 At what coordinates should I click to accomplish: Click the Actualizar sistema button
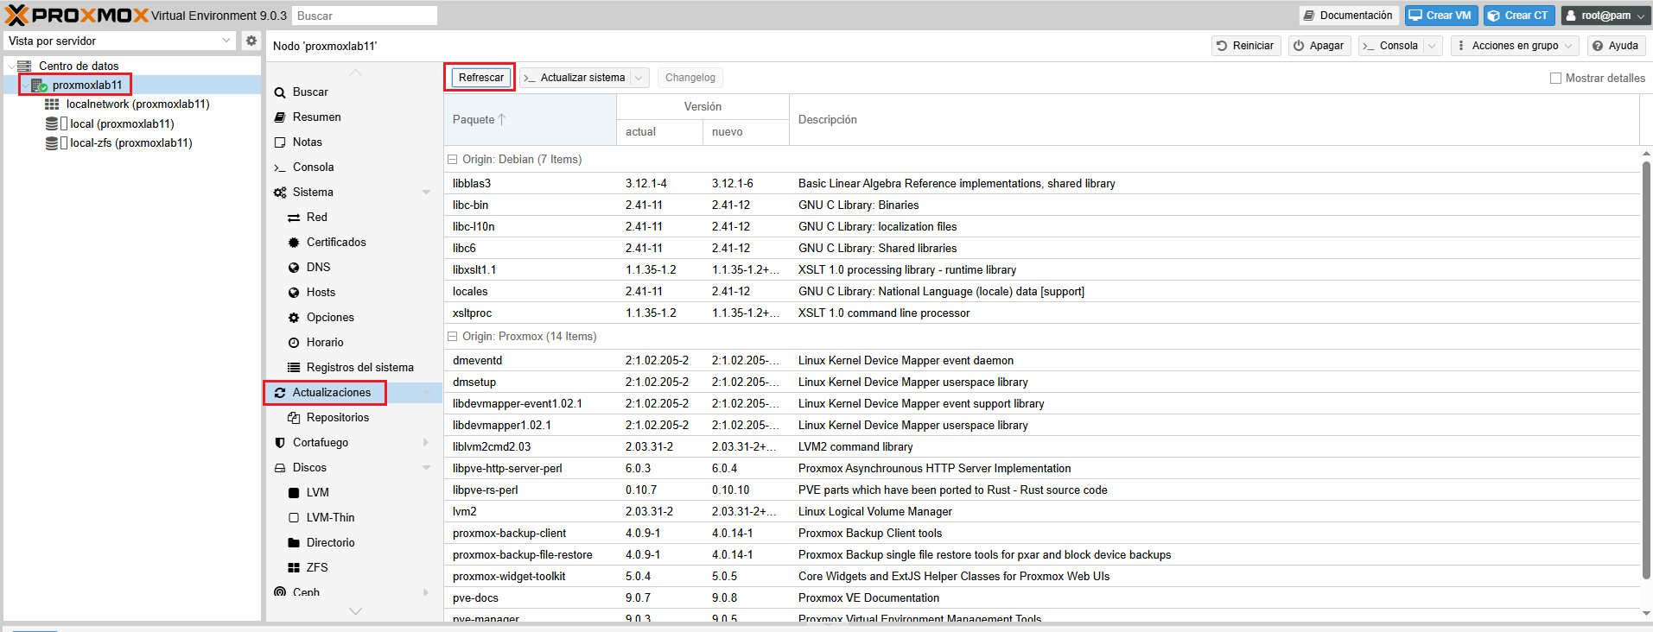tap(575, 78)
